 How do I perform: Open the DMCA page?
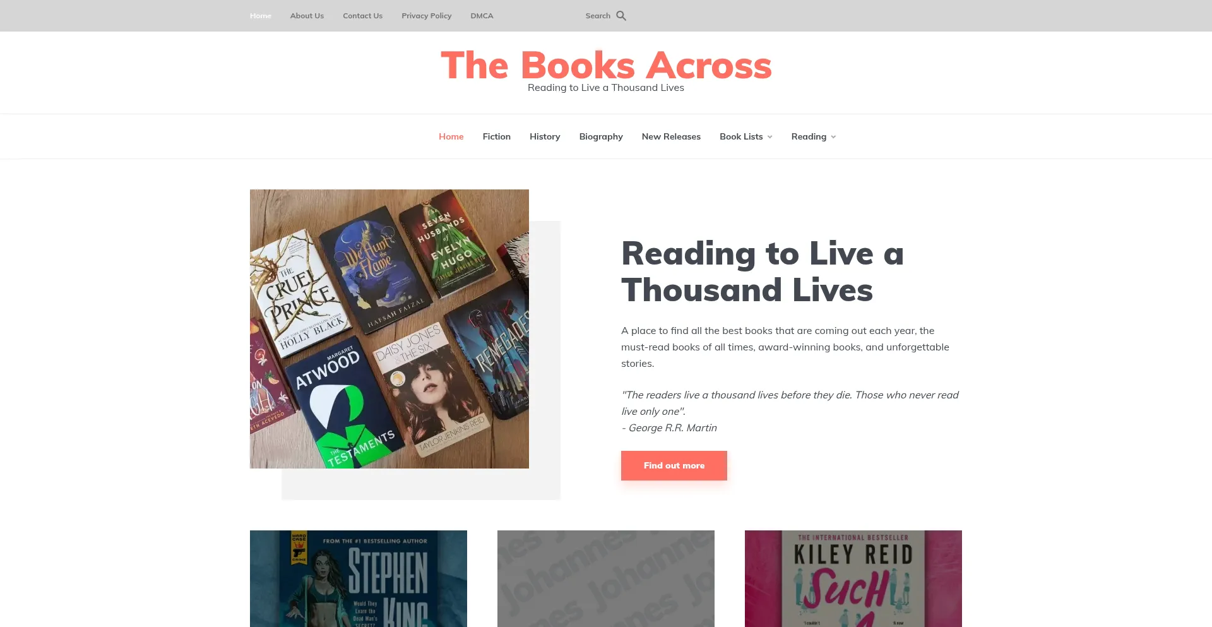(x=482, y=16)
